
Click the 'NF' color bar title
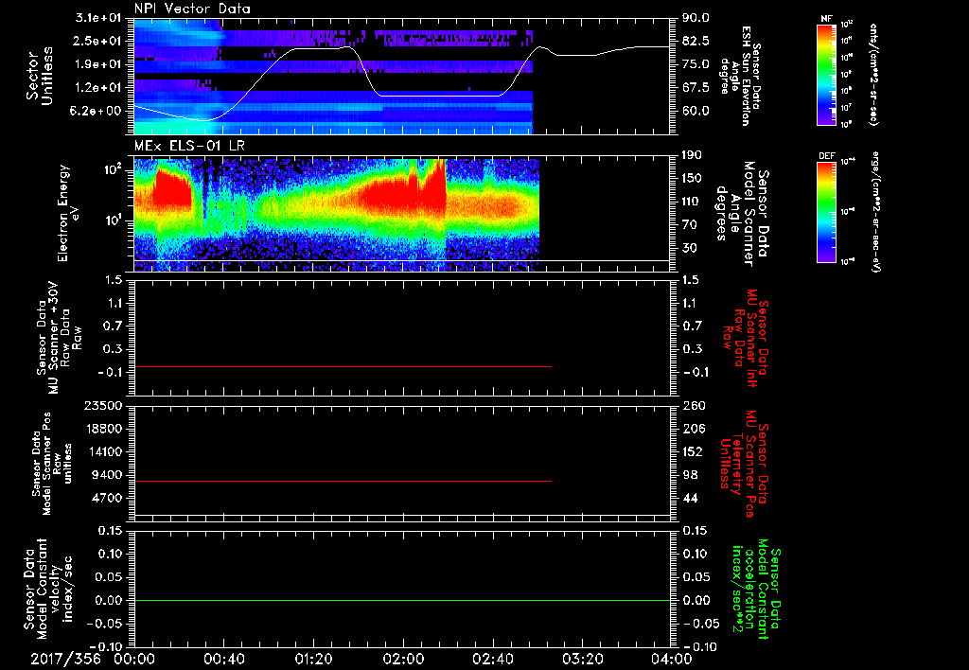(826, 19)
